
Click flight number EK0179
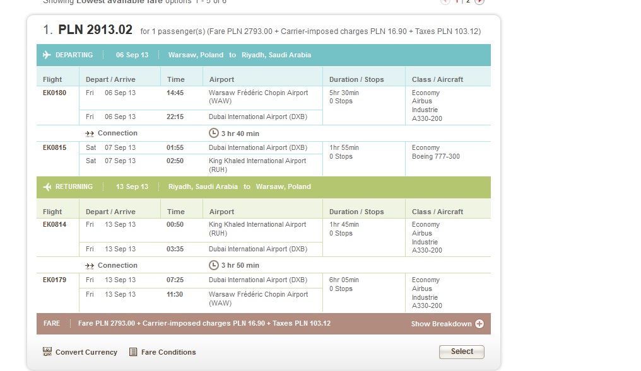coord(54,280)
